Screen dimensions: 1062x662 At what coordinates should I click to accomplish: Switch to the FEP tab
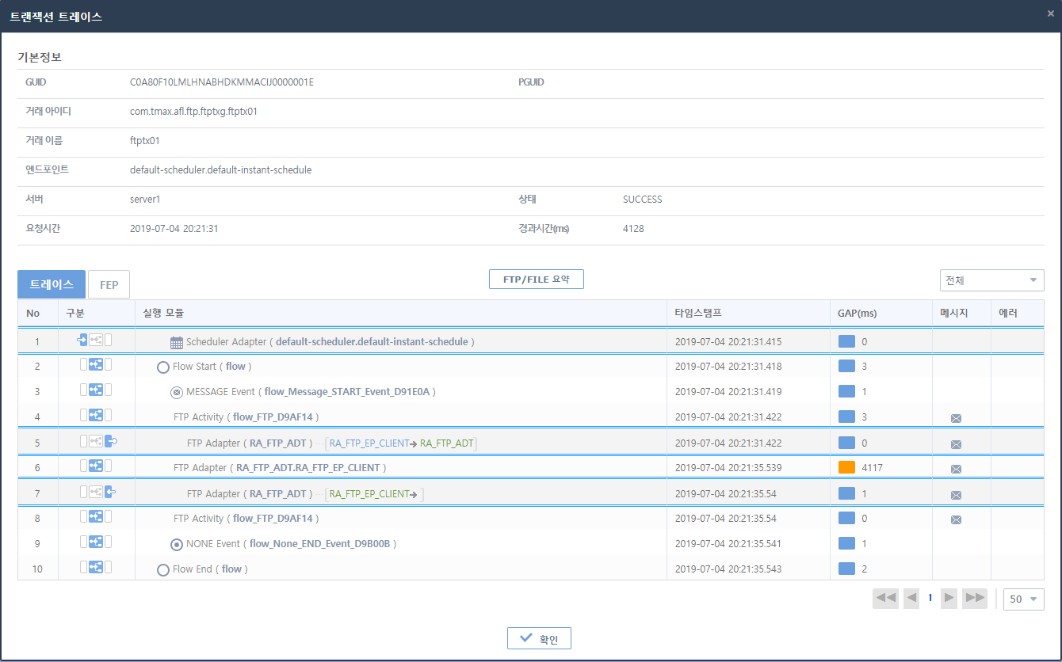[109, 283]
